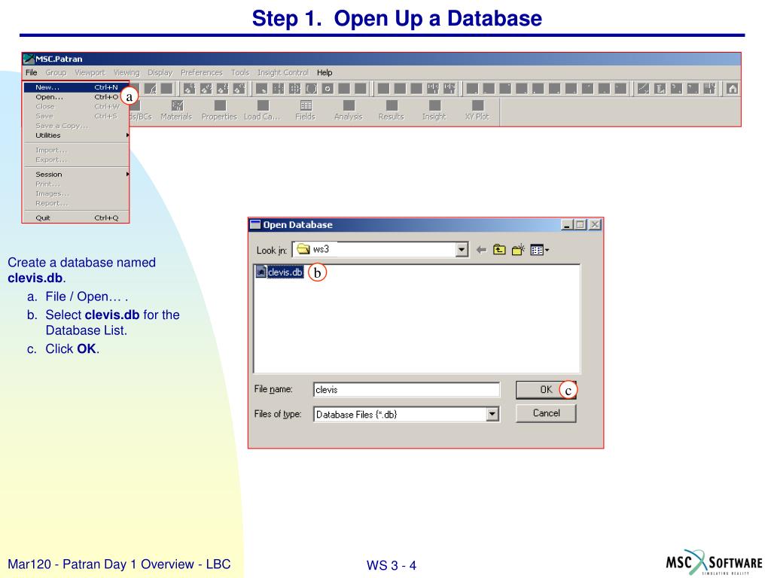The image size is (771, 578).
Task: Choose Save from the File menu
Action: point(76,116)
